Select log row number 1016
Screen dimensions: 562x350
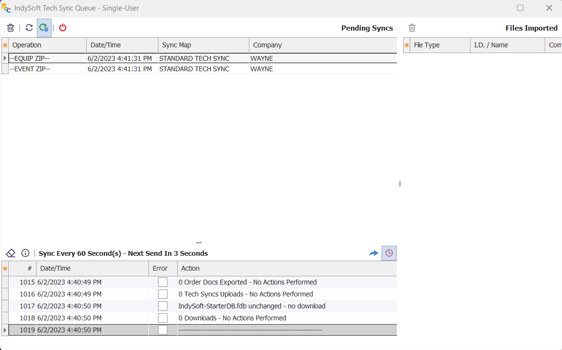[27, 294]
